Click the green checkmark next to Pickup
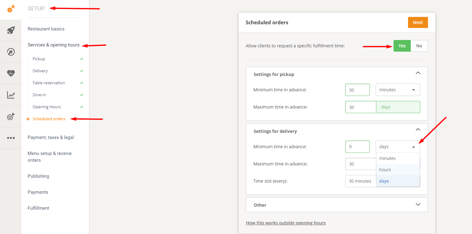Viewport: 472px width, 234px height. click(x=81, y=58)
